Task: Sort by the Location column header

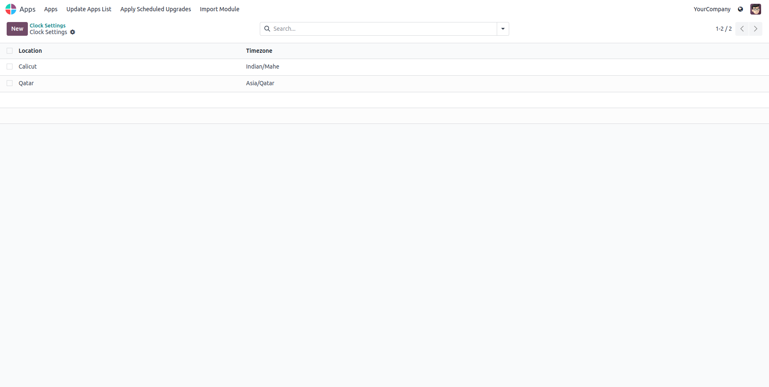Action: click(x=30, y=51)
